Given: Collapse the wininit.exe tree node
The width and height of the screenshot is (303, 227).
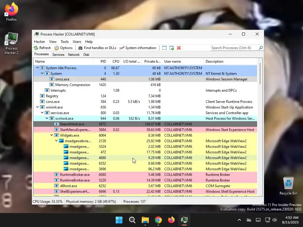Looking at the screenshot, I should coord(37,107).
